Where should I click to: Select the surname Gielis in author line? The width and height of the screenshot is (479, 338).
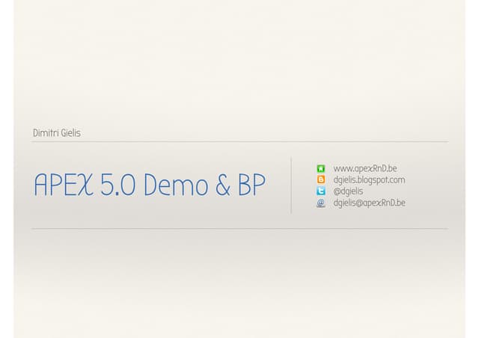[x=70, y=133]
